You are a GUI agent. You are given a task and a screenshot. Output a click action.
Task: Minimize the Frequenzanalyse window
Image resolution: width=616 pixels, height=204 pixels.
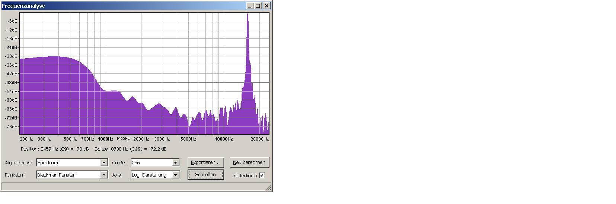pyautogui.click(x=250, y=6)
